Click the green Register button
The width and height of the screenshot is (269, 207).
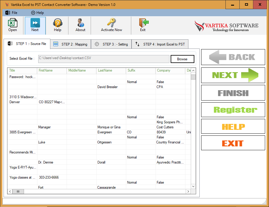click(x=233, y=110)
